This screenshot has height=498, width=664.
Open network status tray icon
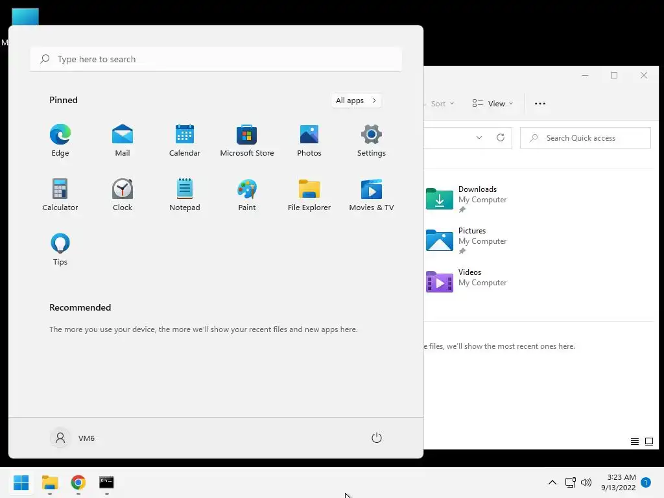pos(571,482)
